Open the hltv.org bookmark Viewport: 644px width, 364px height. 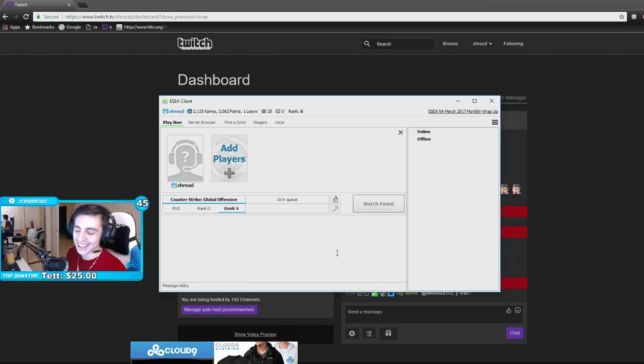point(140,27)
